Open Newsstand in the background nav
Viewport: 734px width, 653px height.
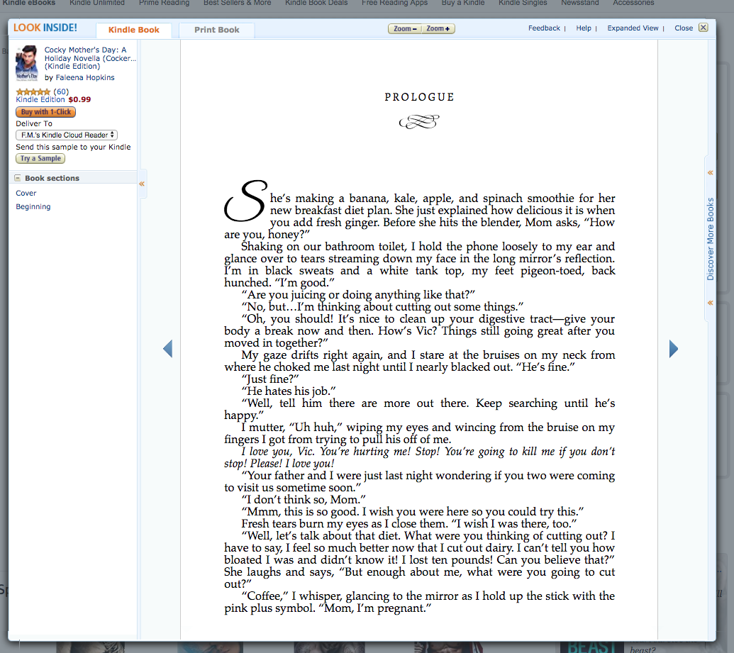click(x=580, y=3)
